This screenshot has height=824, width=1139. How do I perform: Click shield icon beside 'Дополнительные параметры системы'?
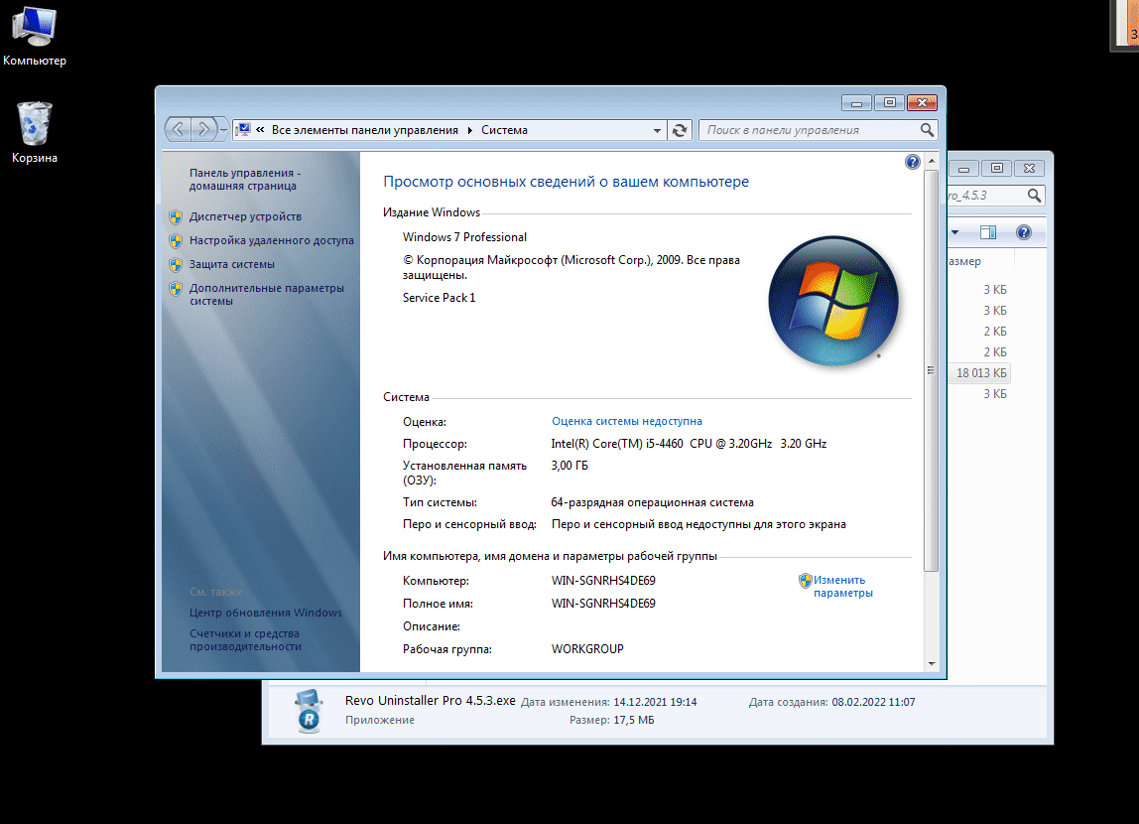click(175, 289)
